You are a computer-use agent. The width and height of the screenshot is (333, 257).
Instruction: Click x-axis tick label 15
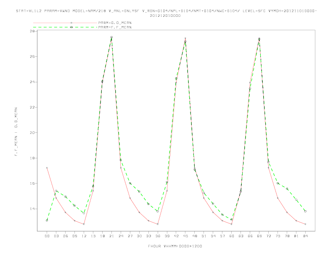[93, 236]
